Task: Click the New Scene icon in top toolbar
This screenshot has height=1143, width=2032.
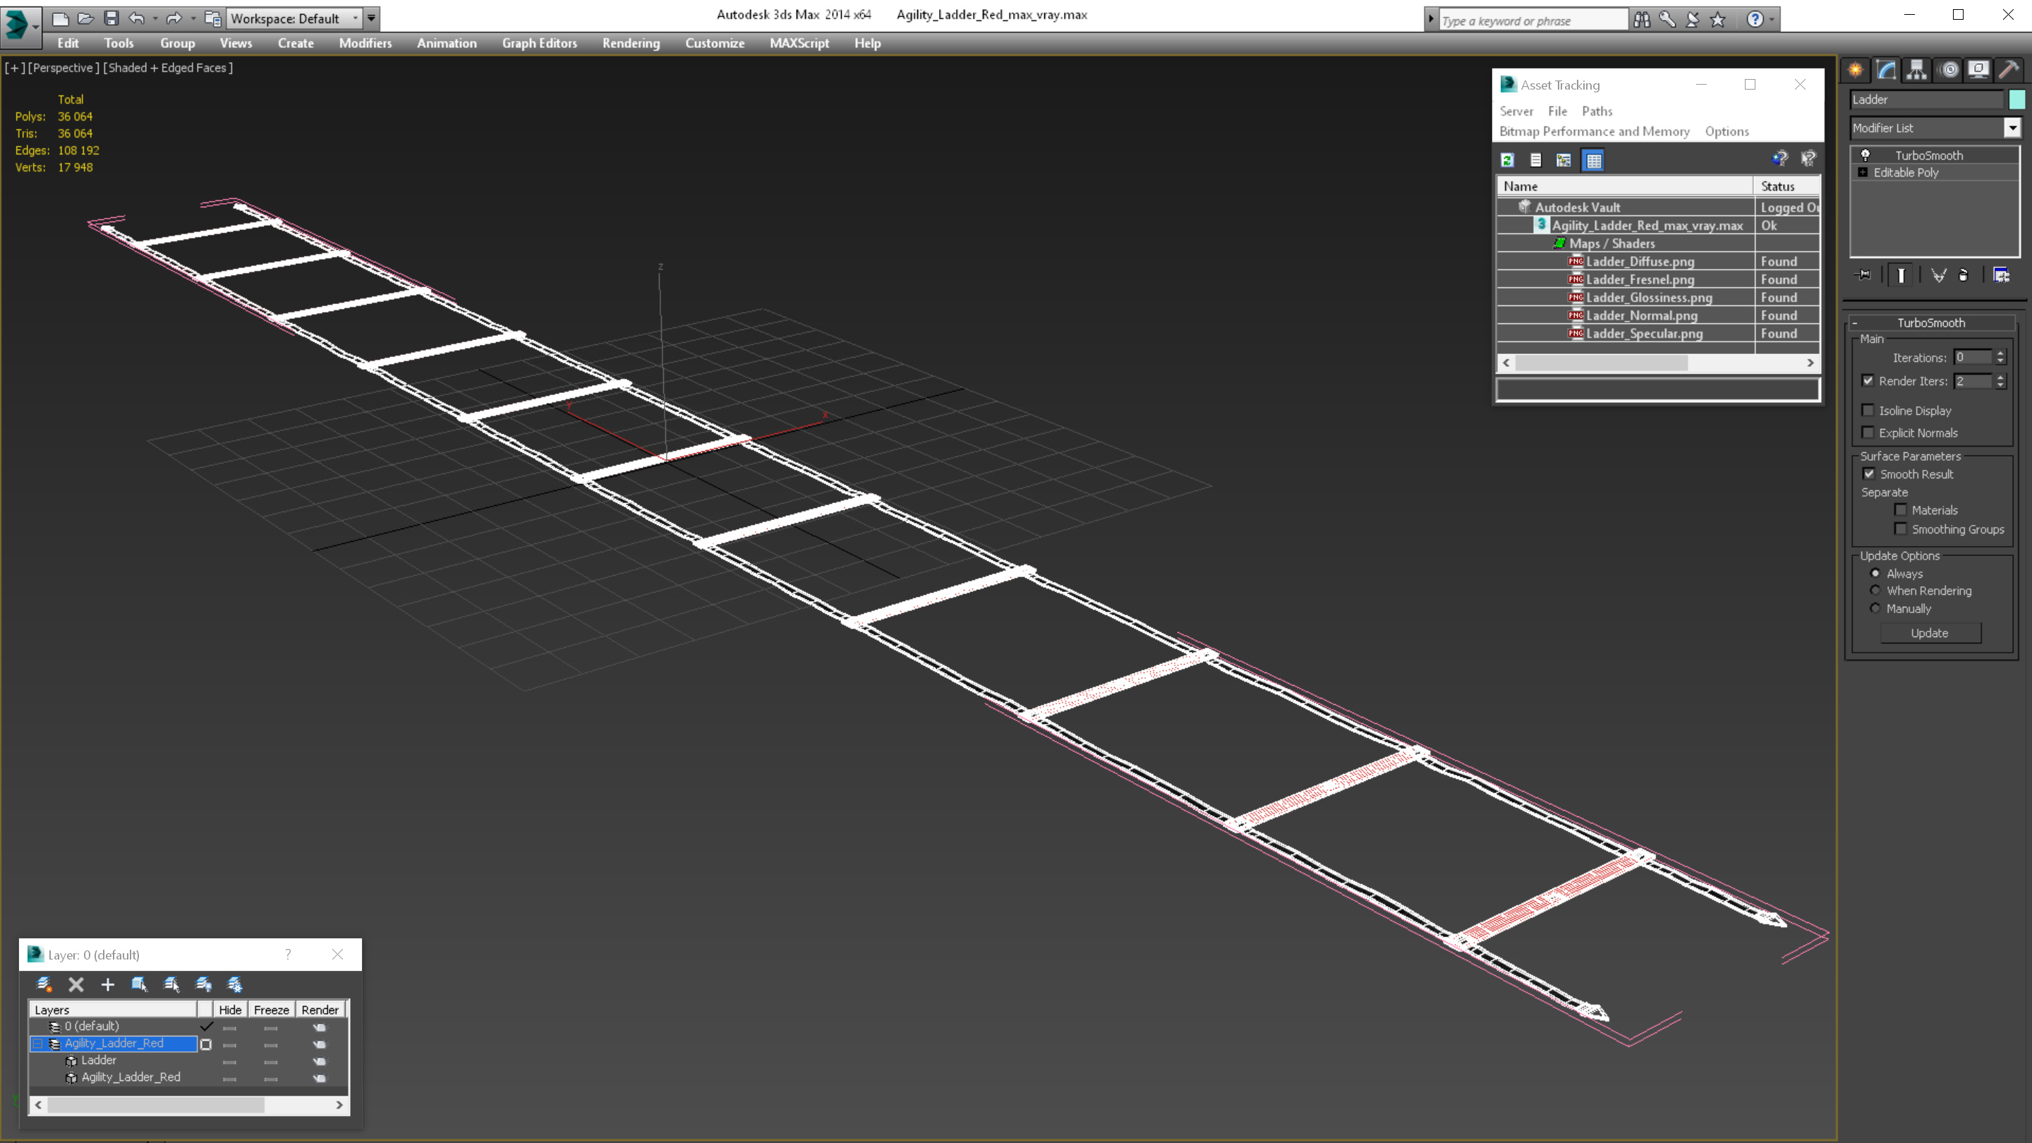Action: [x=60, y=18]
